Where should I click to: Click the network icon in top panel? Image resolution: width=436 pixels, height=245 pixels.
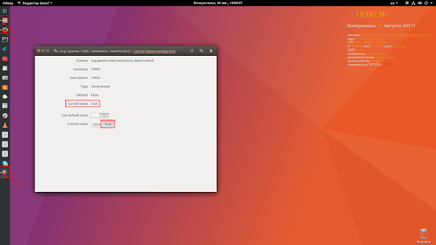point(414,3)
